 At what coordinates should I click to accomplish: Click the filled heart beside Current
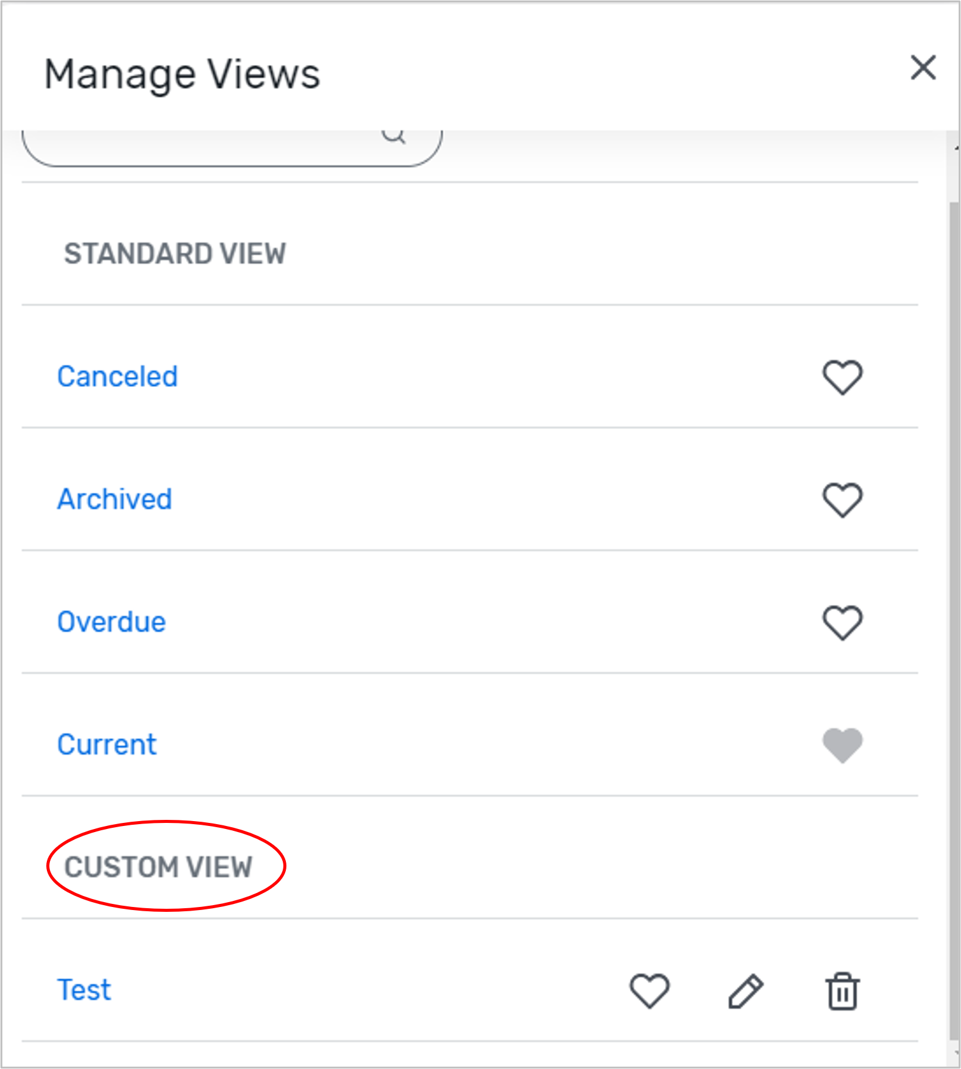[843, 743]
